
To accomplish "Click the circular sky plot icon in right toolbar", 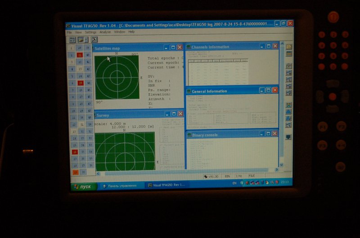I will [x=289, y=66].
